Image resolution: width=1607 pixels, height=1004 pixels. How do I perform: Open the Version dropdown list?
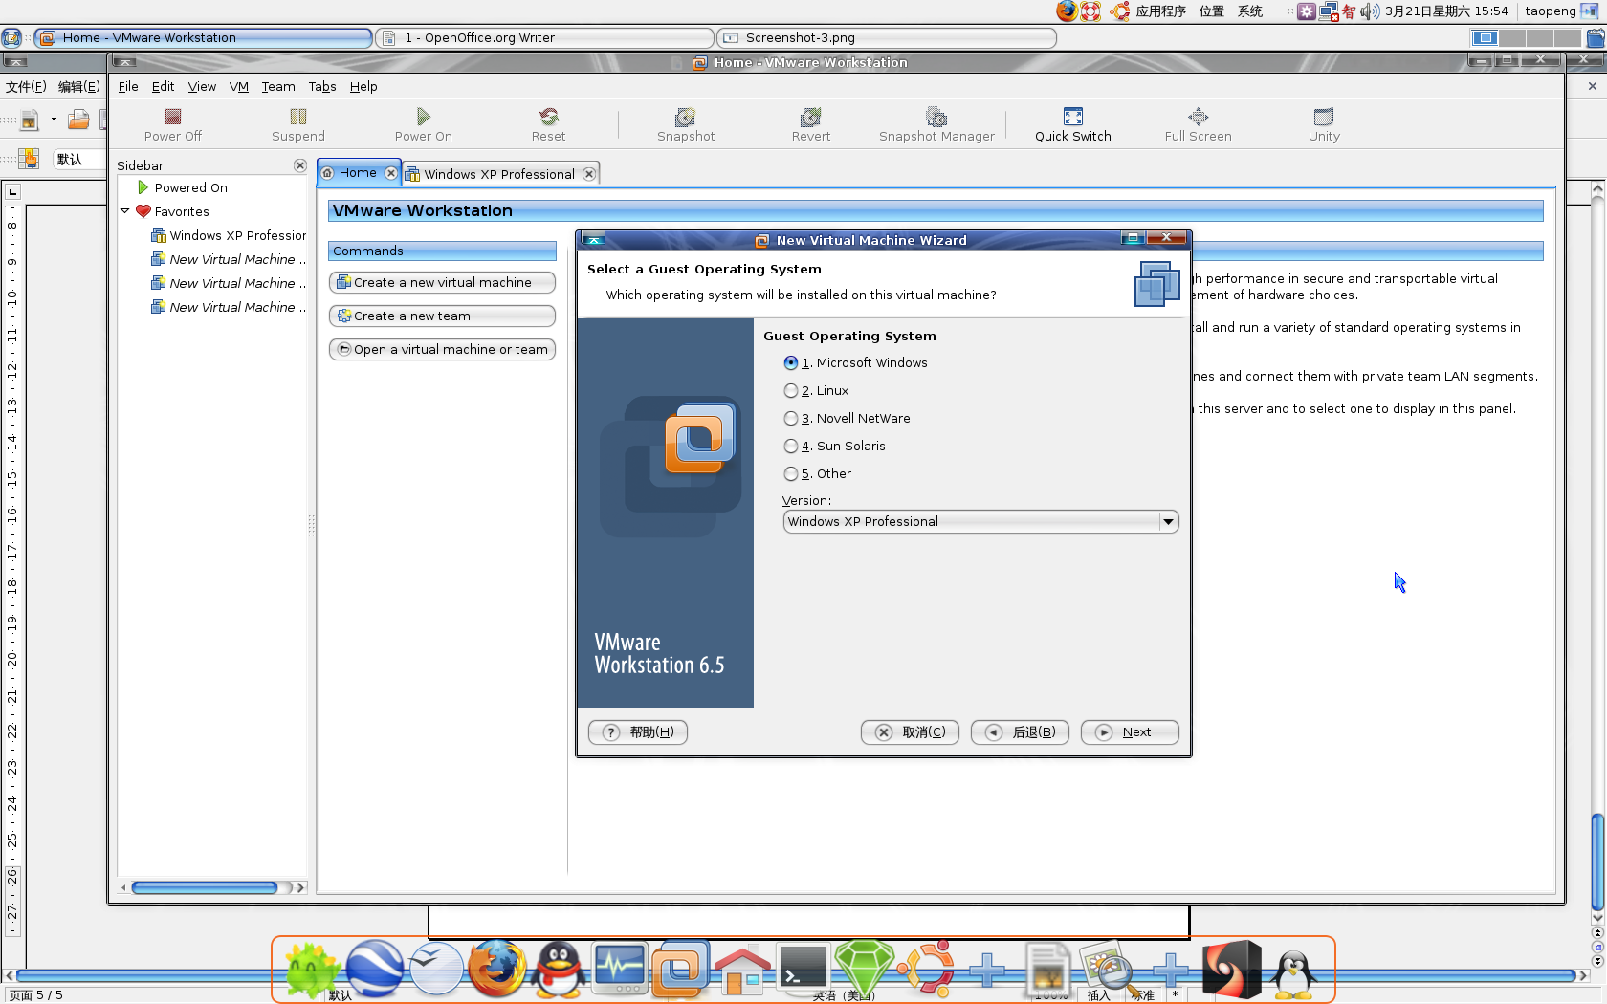[x=980, y=522]
